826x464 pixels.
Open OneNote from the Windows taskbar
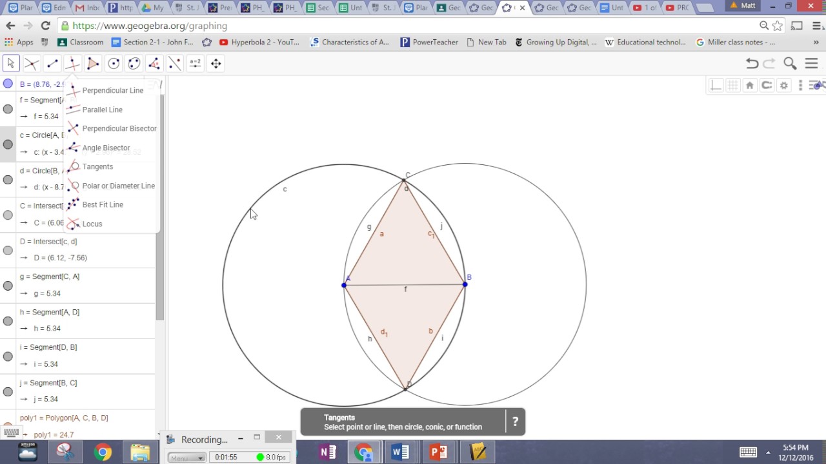[327, 452]
